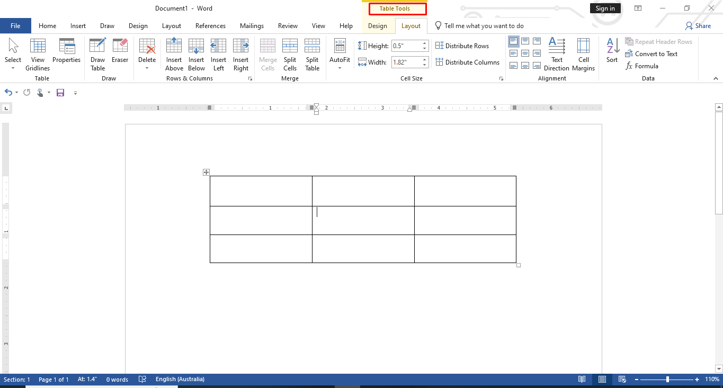Click inside the Height input field
This screenshot has width=723, height=388.
[x=407, y=46]
